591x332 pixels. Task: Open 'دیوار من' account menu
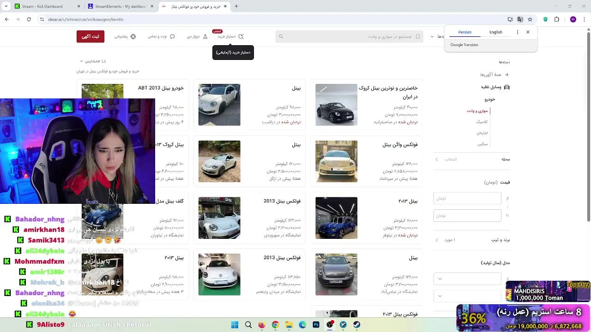pos(197,36)
